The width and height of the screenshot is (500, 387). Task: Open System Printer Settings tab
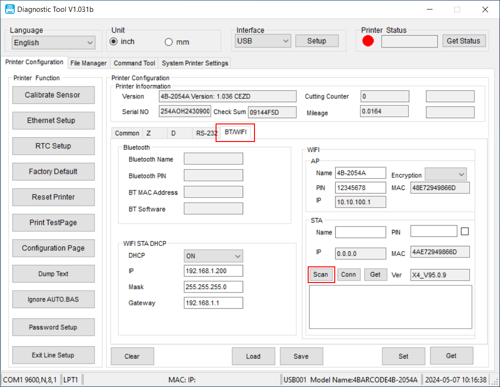(x=195, y=63)
